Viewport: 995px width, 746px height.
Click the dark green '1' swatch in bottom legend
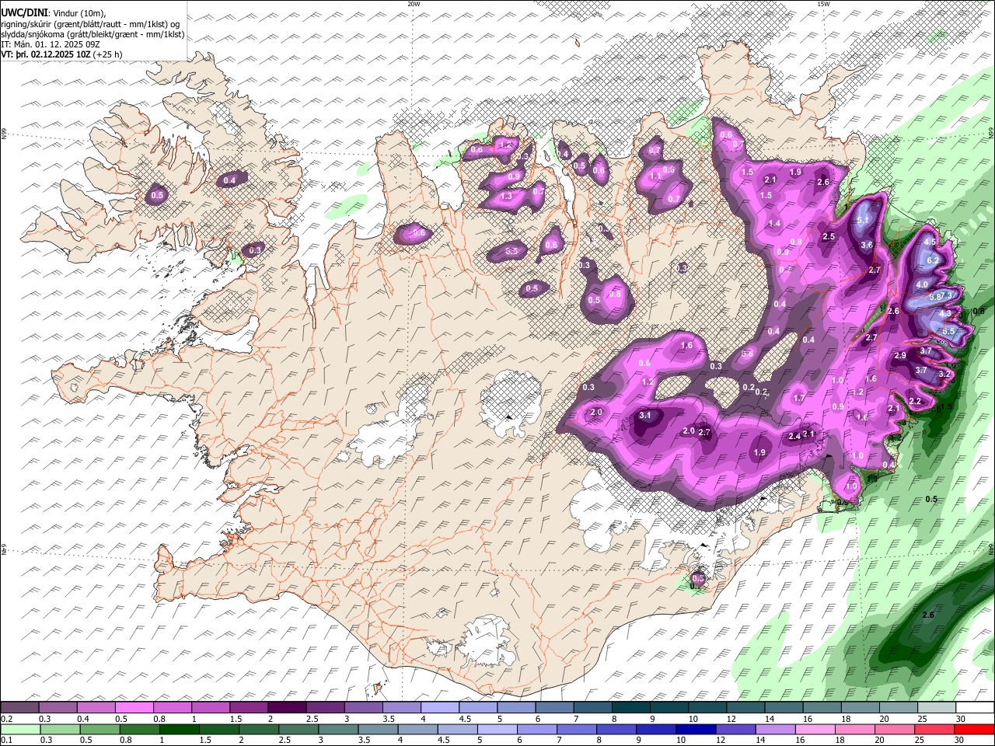pos(179,729)
